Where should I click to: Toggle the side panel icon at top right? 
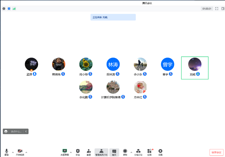[223, 9]
